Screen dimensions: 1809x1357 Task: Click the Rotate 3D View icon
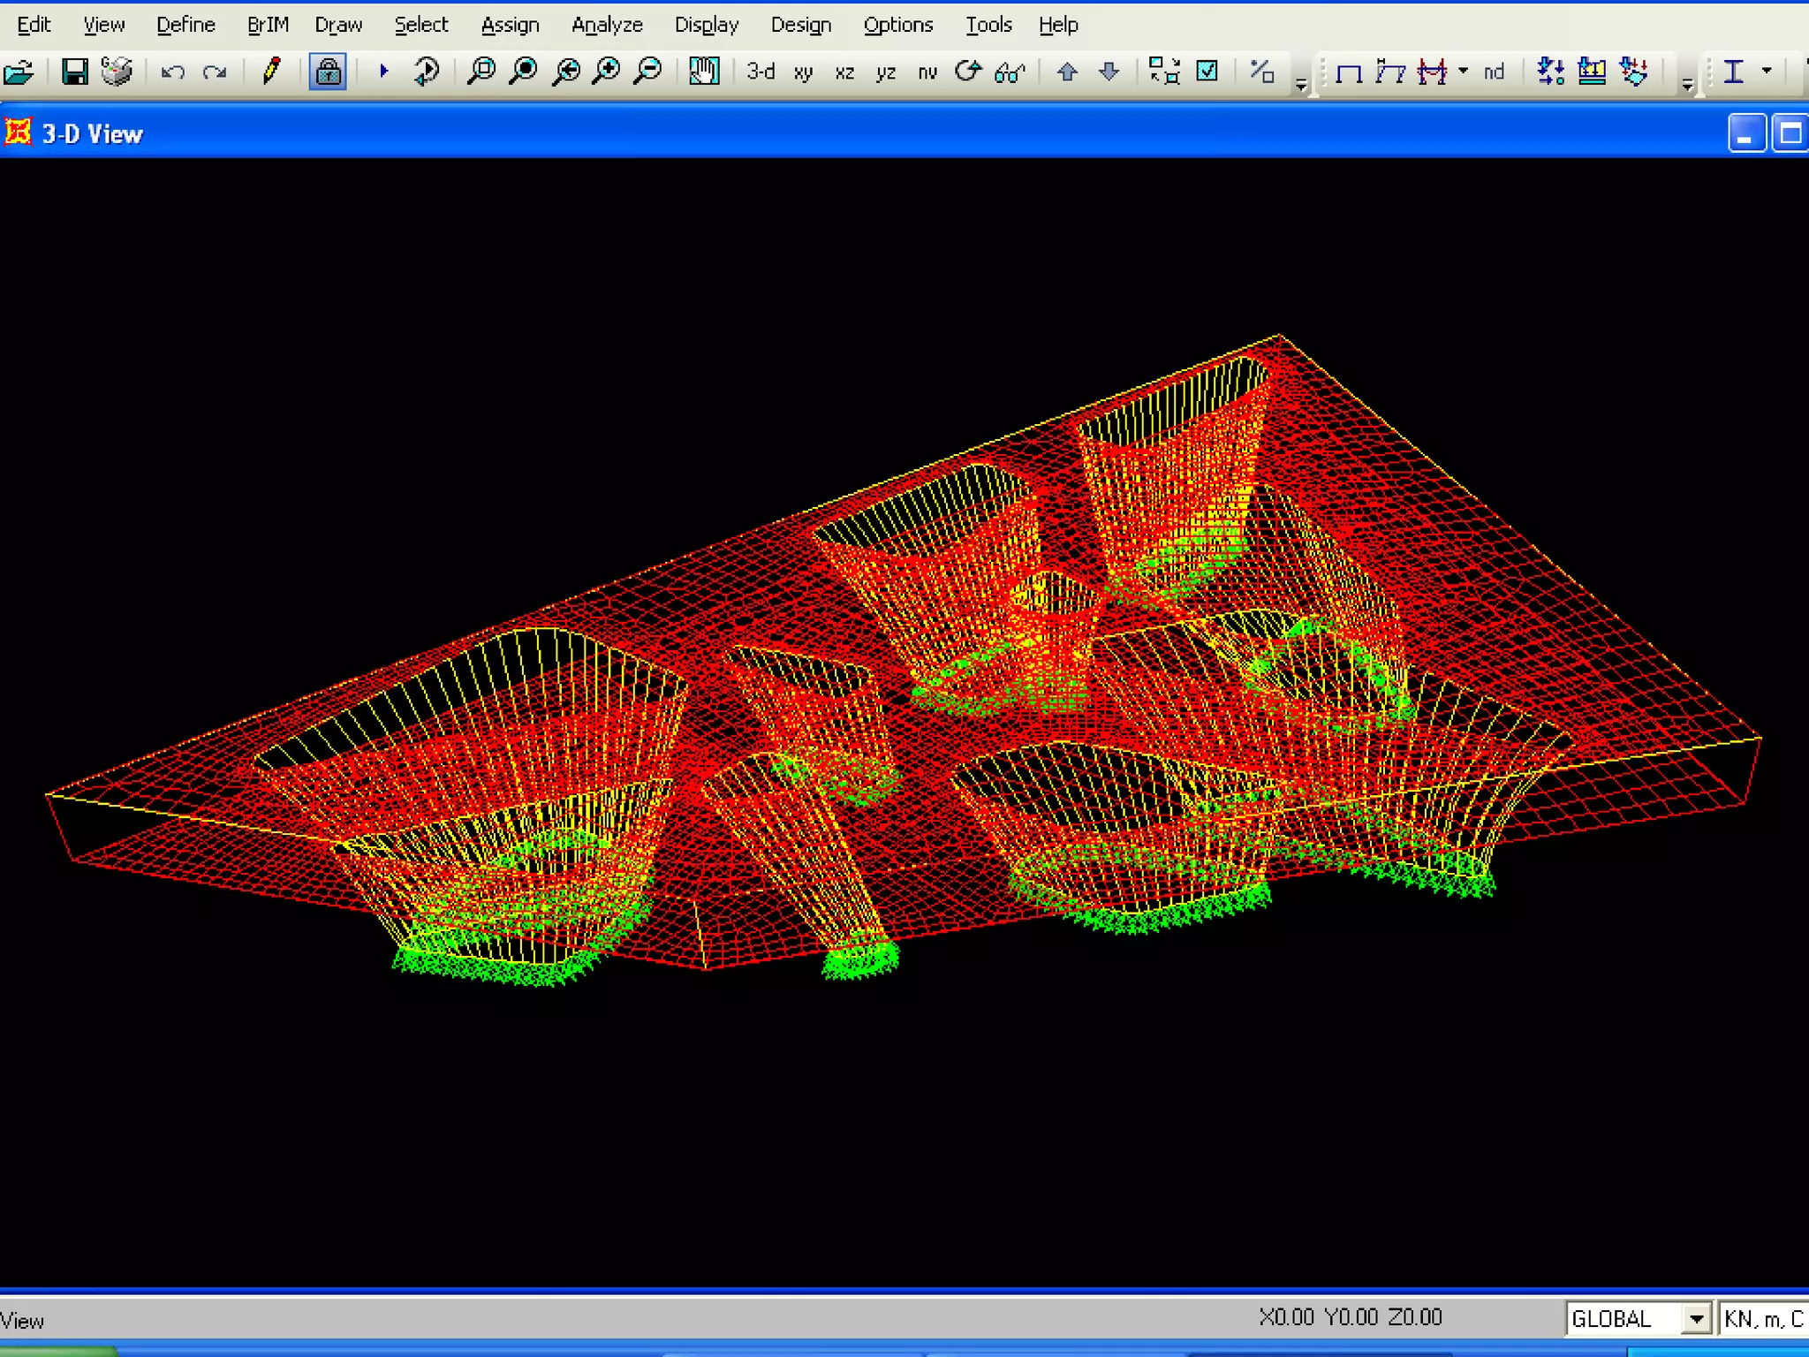tap(968, 72)
